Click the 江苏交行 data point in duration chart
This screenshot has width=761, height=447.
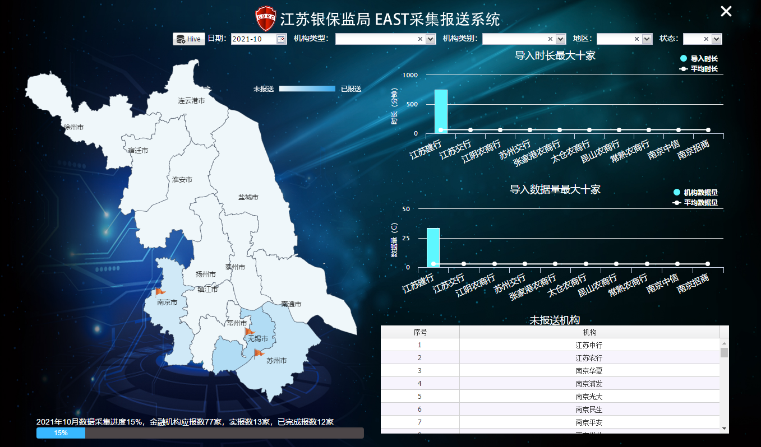point(471,130)
